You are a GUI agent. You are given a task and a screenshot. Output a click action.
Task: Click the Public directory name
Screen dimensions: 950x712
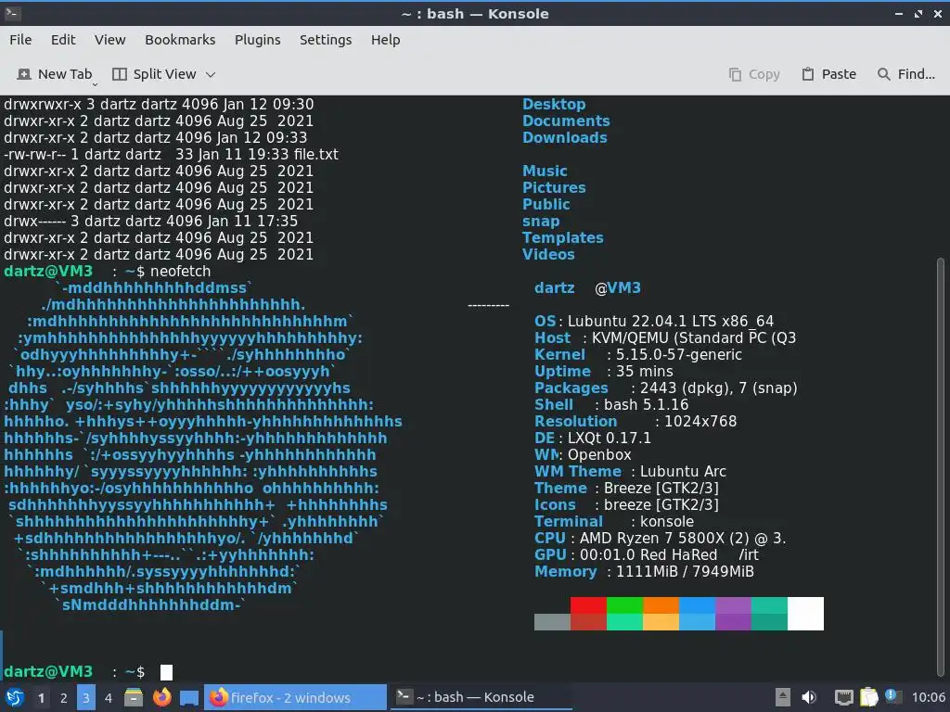pos(546,204)
